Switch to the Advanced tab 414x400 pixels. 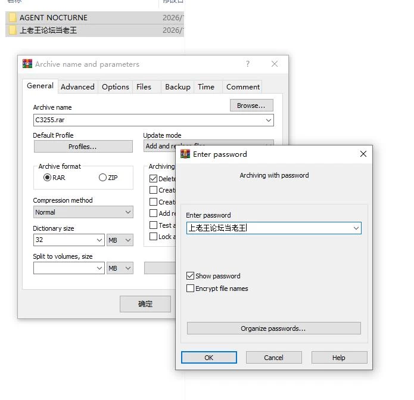pyautogui.click(x=77, y=87)
